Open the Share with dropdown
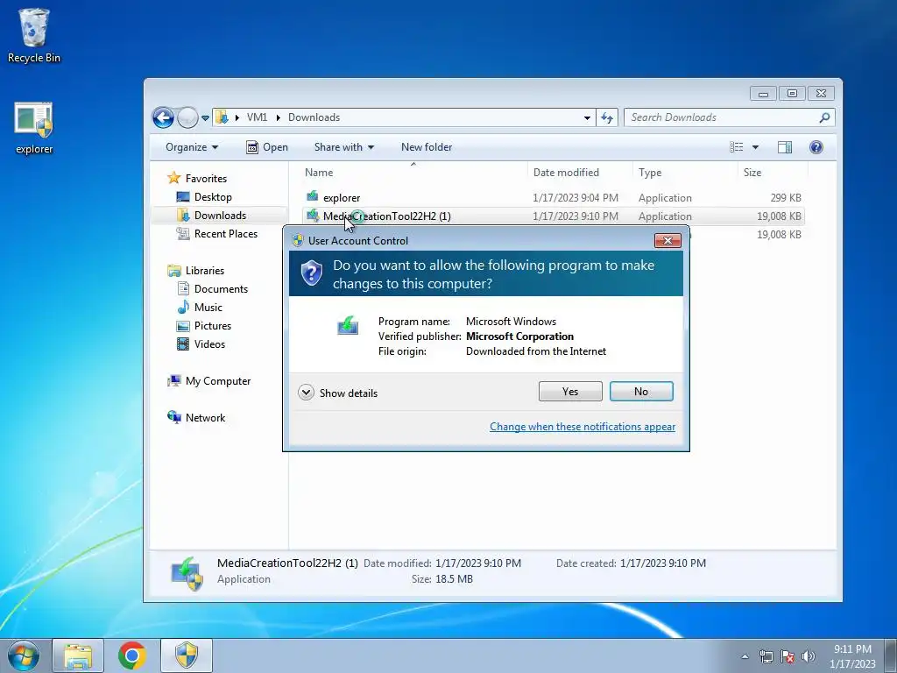 [343, 147]
